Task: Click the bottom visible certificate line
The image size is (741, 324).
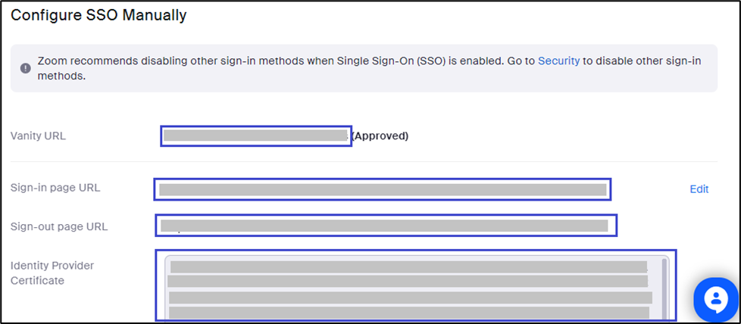Action: tap(408, 313)
